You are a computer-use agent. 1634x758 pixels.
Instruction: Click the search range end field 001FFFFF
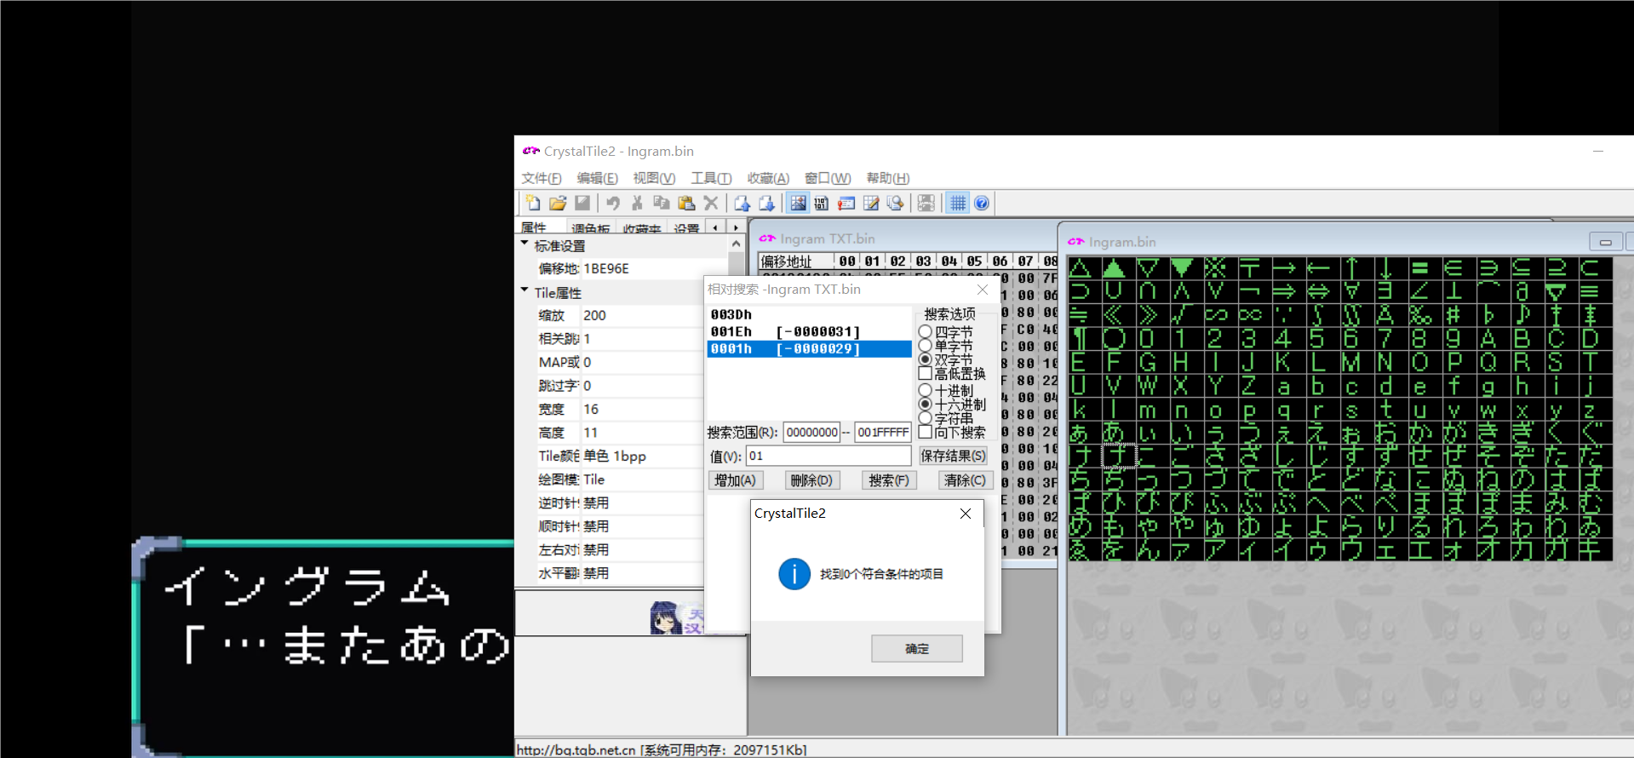(883, 432)
